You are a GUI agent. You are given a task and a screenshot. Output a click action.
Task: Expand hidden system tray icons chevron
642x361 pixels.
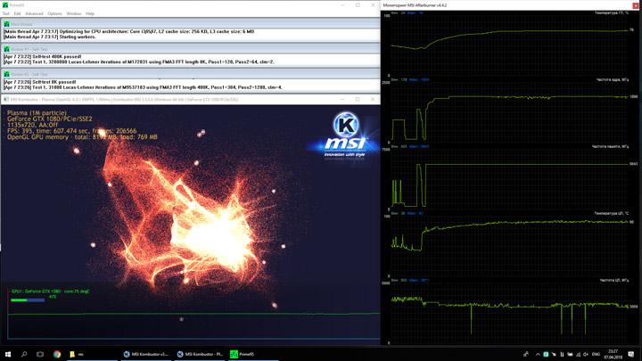pyautogui.click(x=538, y=354)
